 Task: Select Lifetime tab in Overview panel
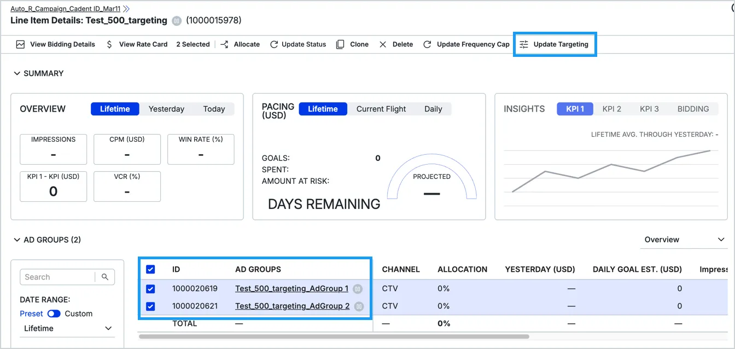(115, 109)
